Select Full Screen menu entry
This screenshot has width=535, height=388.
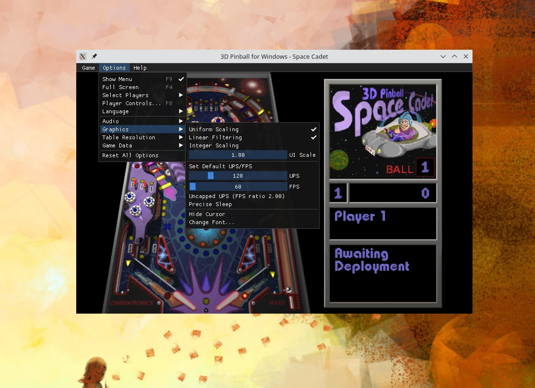point(143,87)
